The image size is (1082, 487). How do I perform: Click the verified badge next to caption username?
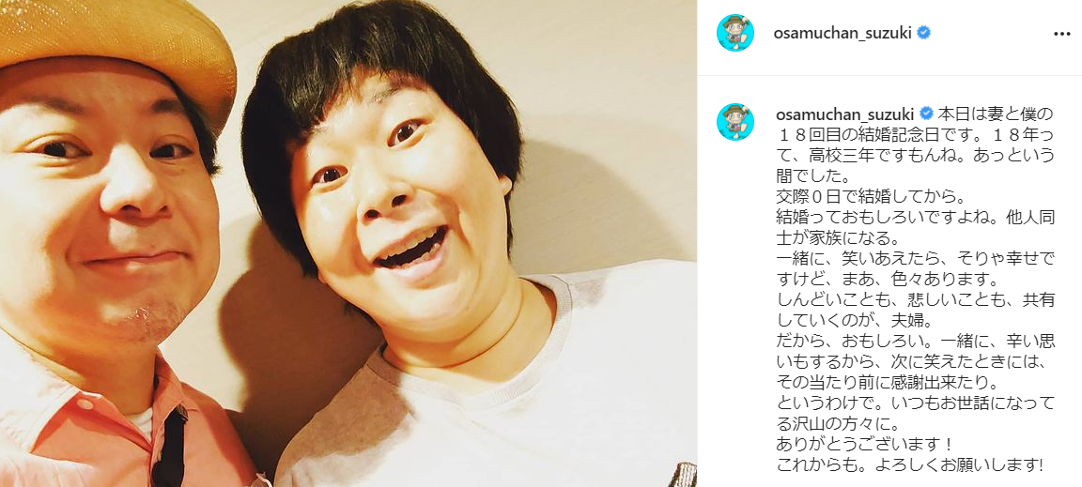coord(927,114)
